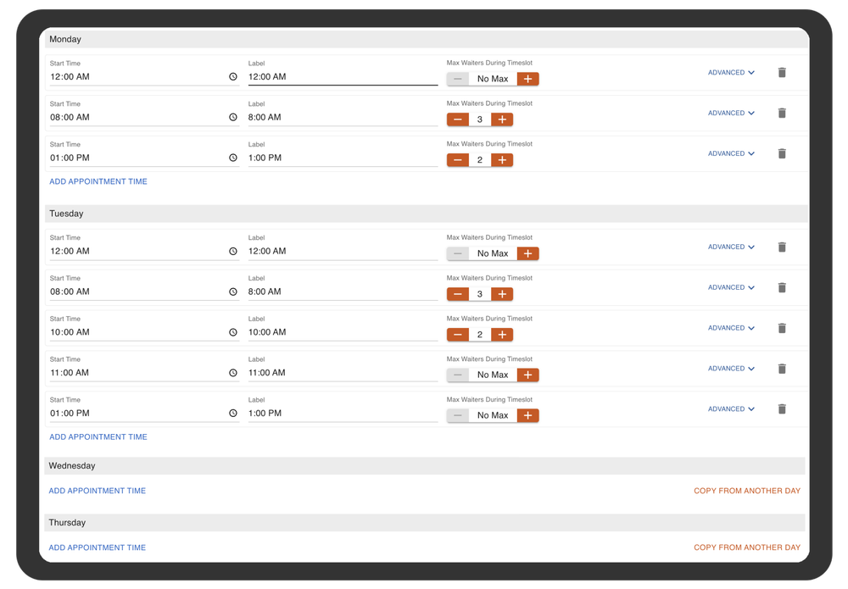Image resolution: width=848 pixels, height=589 pixels.
Task: Decrease max waiters on Monday 01:00 PM
Action: pyautogui.click(x=458, y=160)
